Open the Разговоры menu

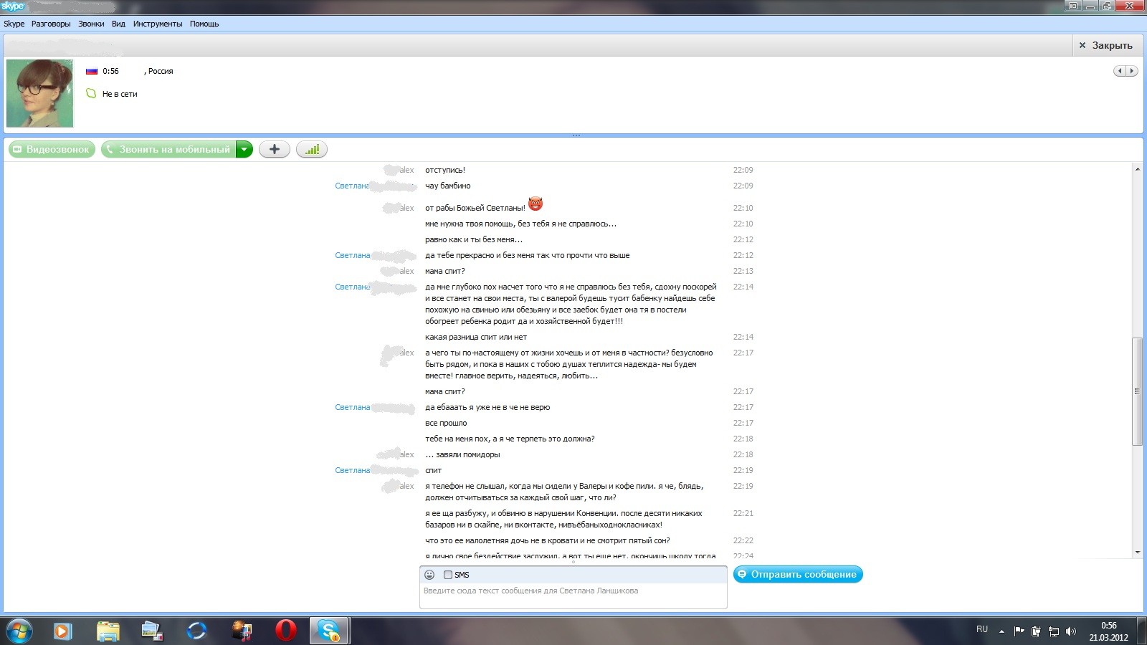coord(51,24)
